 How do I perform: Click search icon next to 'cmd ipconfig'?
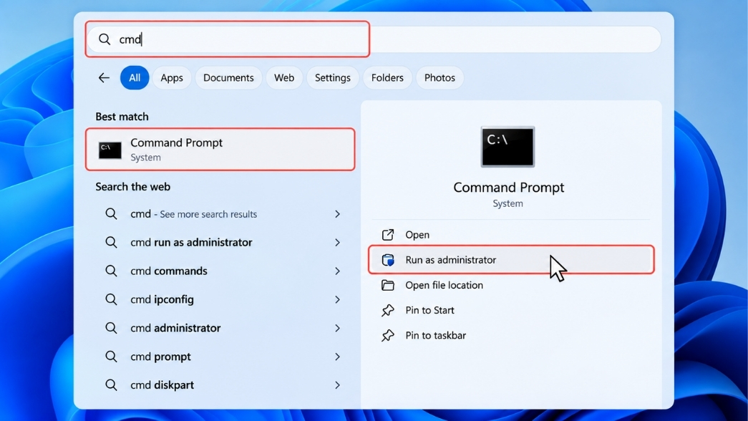click(x=111, y=299)
